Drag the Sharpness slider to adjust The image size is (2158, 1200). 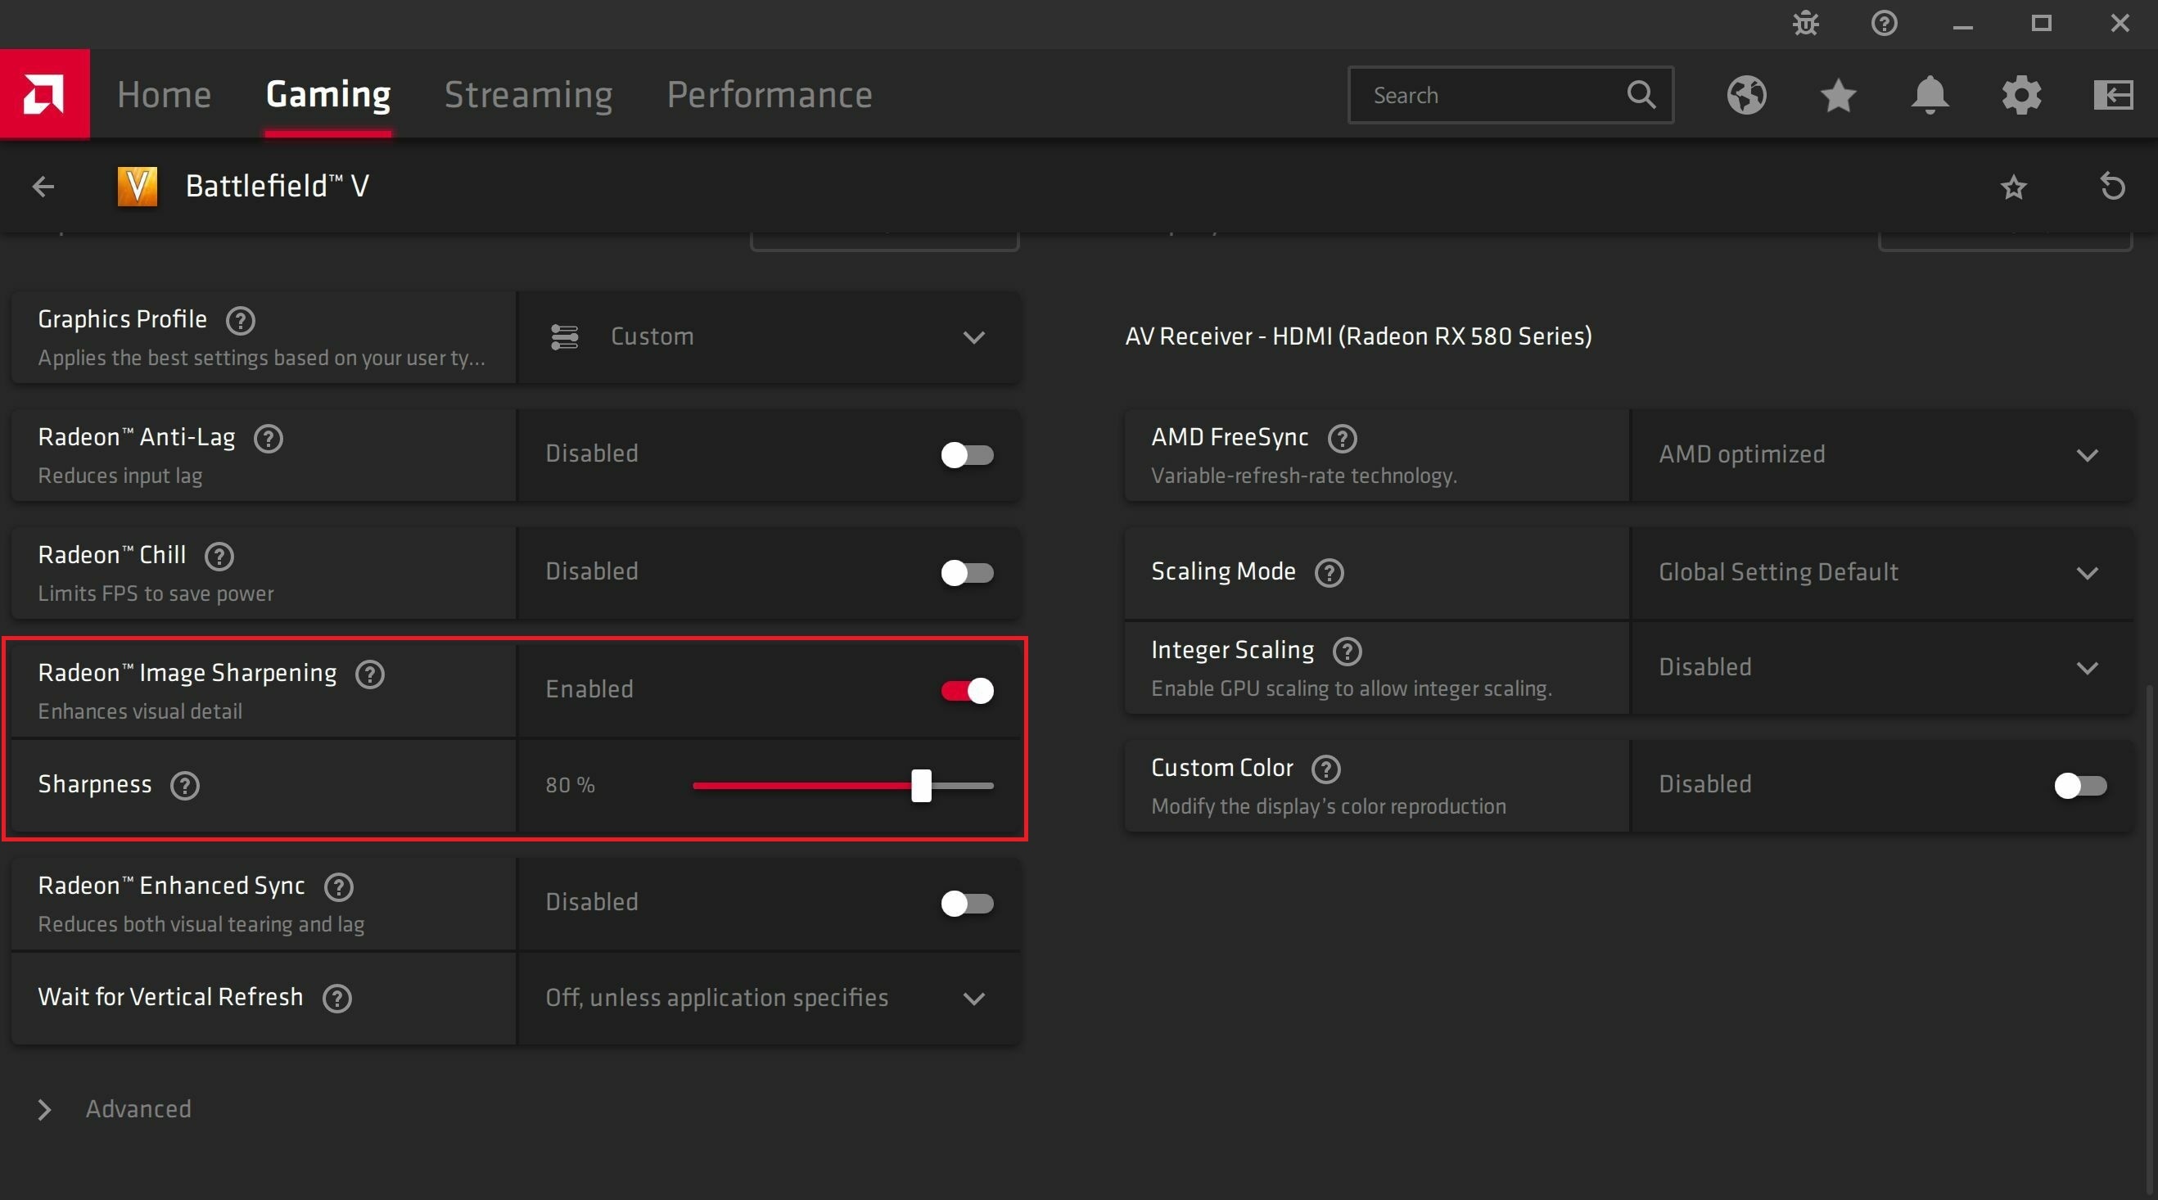coord(921,785)
